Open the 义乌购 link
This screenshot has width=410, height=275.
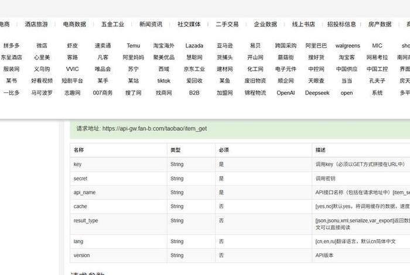tap(42, 69)
